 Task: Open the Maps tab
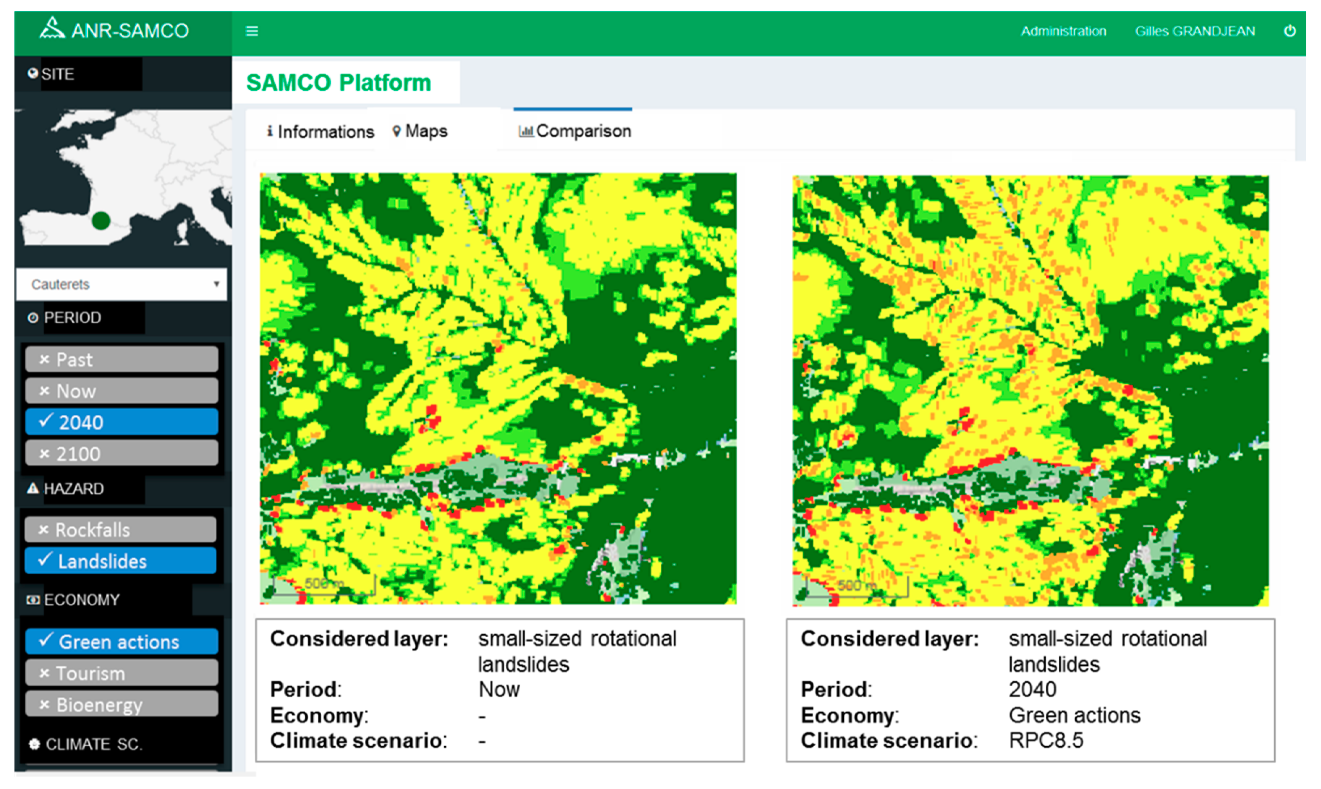click(x=420, y=131)
